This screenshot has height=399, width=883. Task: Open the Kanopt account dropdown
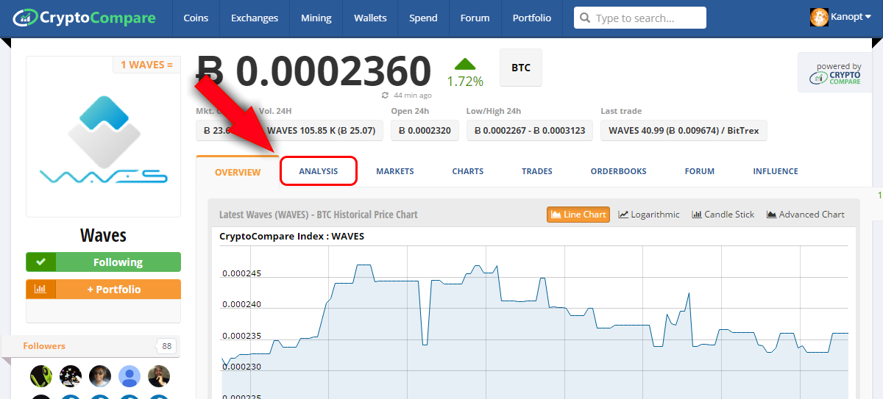tap(840, 18)
